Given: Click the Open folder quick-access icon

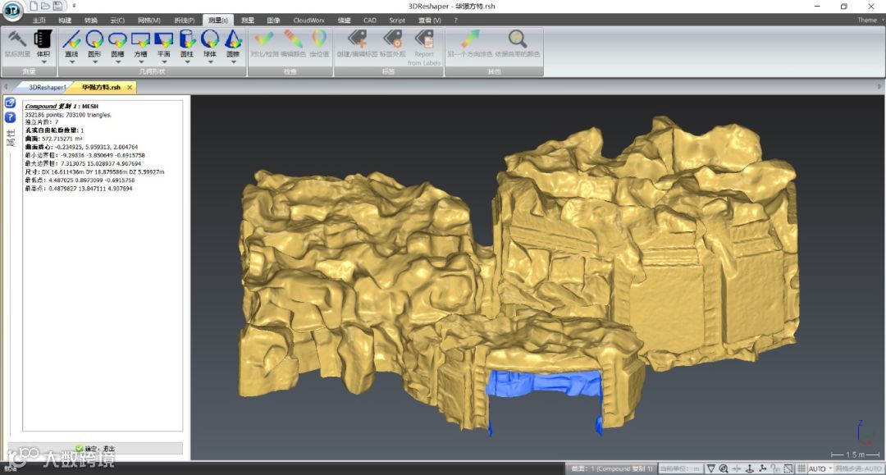Looking at the screenshot, I should (46, 7).
